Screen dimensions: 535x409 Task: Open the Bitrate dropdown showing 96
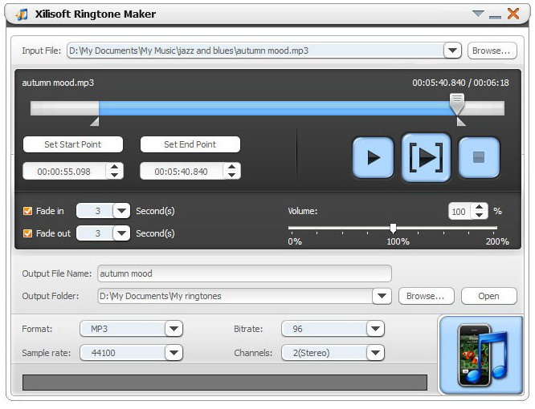(375, 329)
